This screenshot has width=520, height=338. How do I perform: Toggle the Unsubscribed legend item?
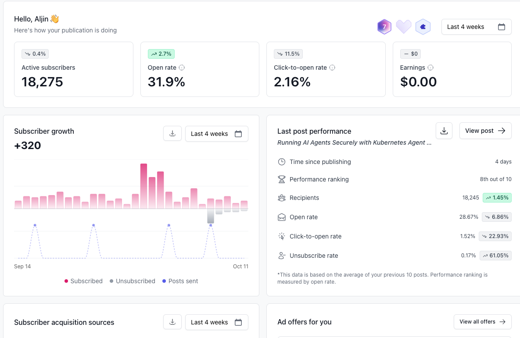(133, 281)
